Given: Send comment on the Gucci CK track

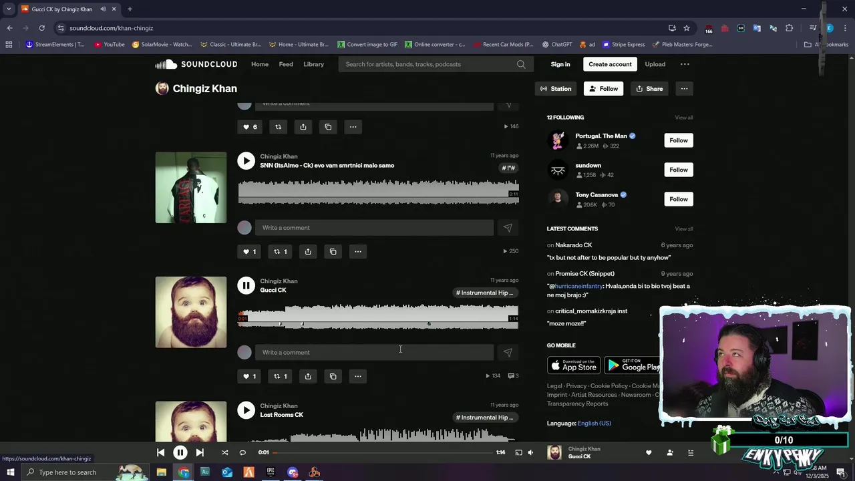Looking at the screenshot, I should pos(508,352).
